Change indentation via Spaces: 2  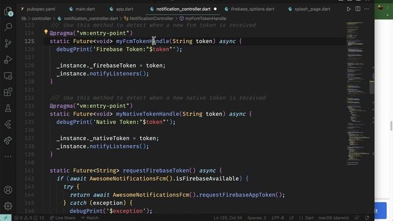click(257, 218)
